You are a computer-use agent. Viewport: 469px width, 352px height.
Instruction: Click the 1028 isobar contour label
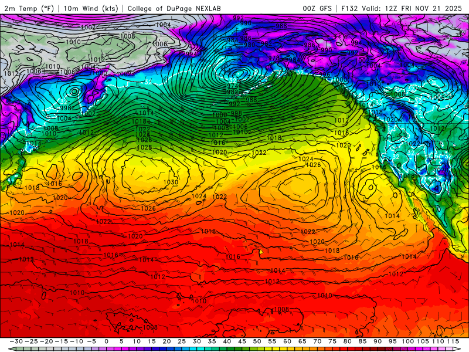[144, 148]
